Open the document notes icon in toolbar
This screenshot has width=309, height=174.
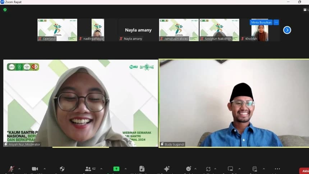coord(142,169)
